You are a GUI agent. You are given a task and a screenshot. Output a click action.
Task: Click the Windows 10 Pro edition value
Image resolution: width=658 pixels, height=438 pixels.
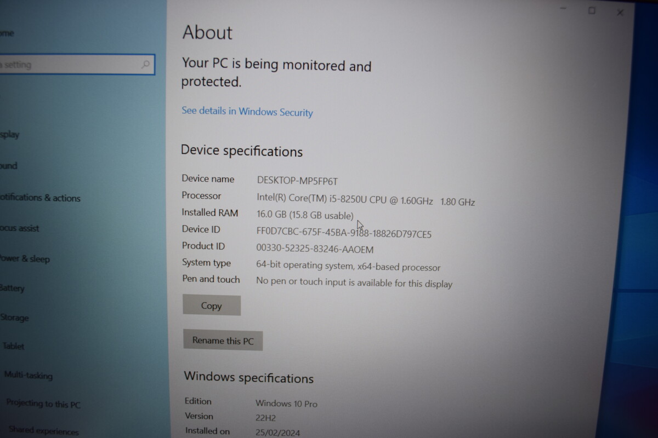pos(286,404)
